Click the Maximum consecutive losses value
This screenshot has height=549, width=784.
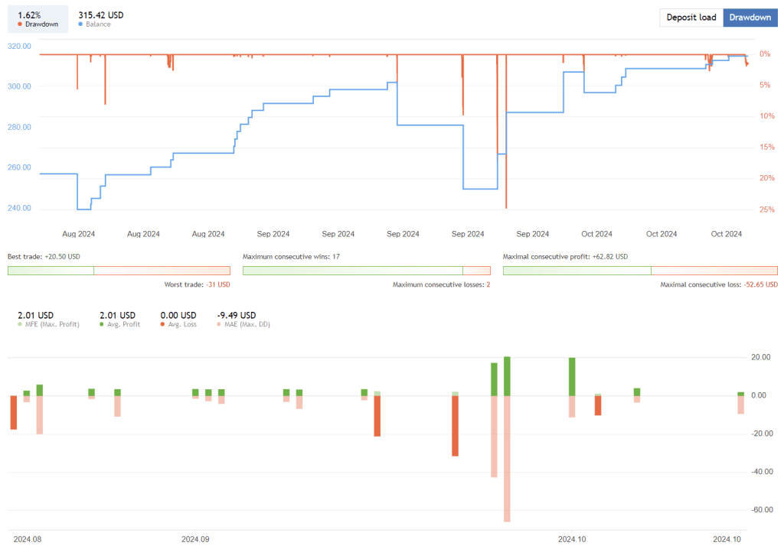[x=487, y=284]
